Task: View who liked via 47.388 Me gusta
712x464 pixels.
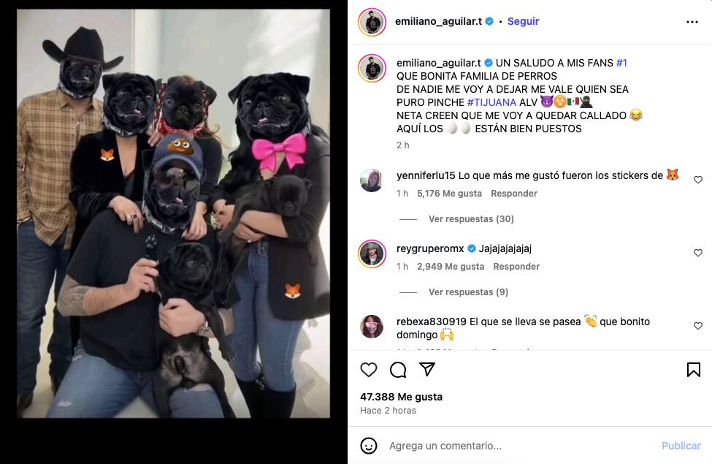Action: click(x=401, y=397)
